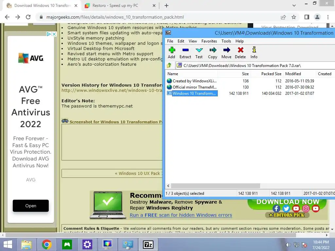335x251 pixels.
Task: Click the 7-Zip scroll left arrow
Action: point(168,186)
